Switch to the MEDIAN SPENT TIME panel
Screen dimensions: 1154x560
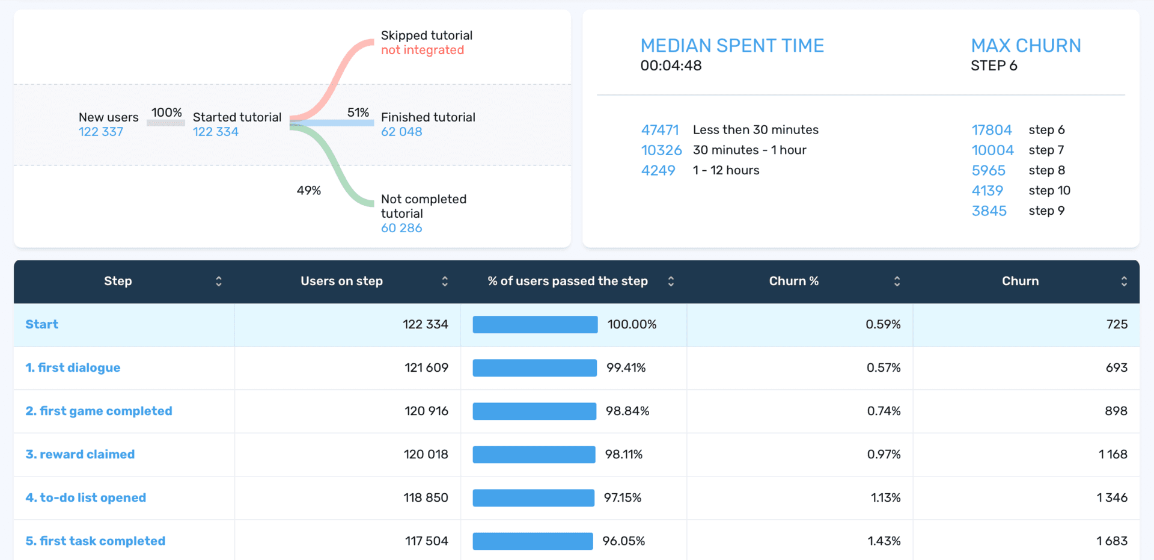click(x=732, y=45)
